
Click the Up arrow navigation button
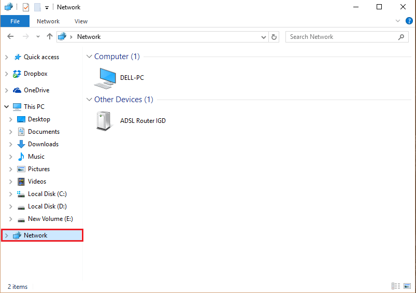(x=50, y=37)
